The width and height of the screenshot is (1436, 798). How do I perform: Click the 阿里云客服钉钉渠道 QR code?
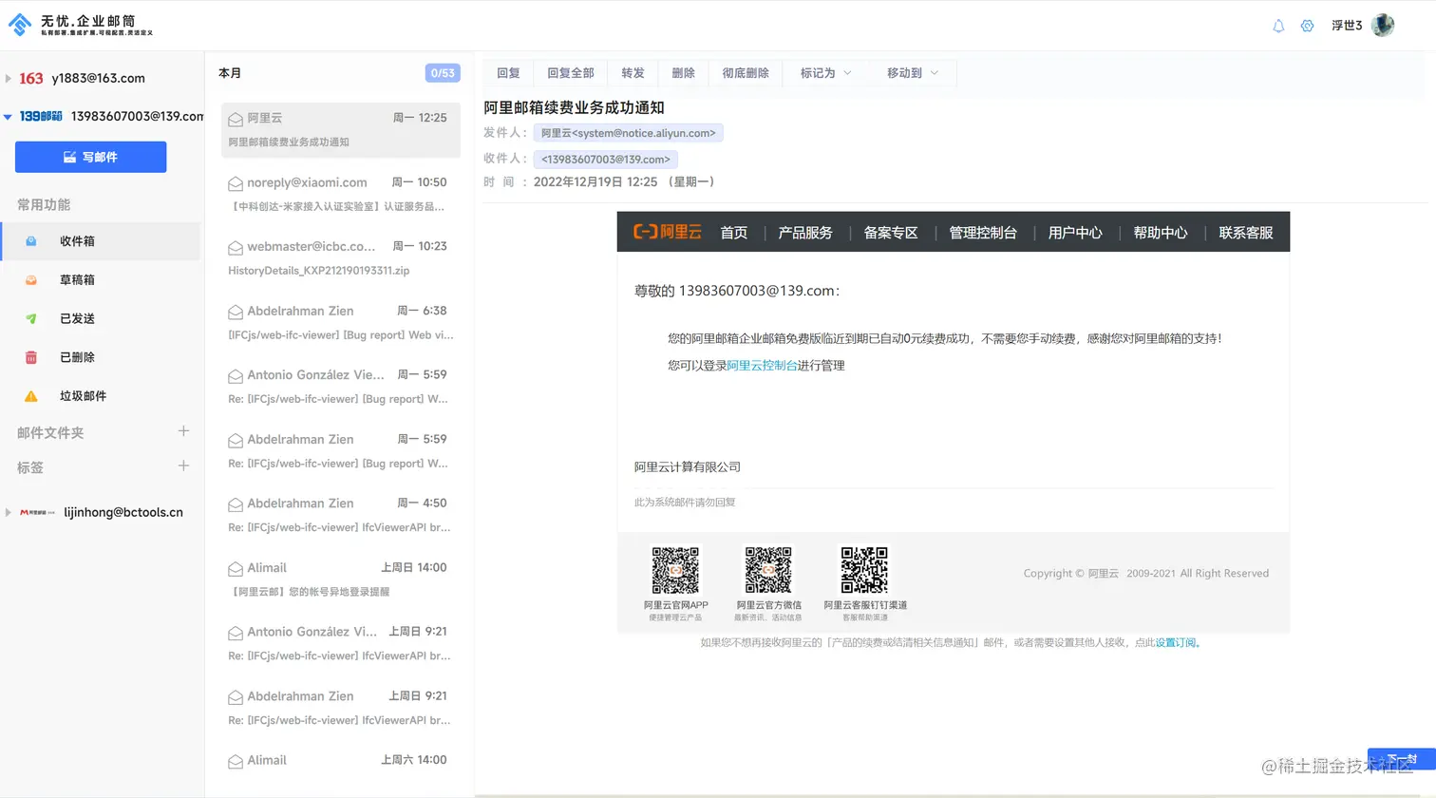coord(864,570)
